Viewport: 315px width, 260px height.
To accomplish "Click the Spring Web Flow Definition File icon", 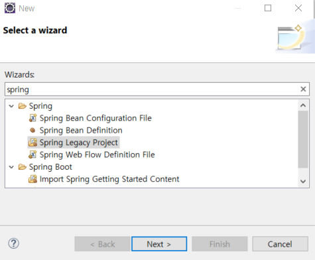I will click(32, 155).
